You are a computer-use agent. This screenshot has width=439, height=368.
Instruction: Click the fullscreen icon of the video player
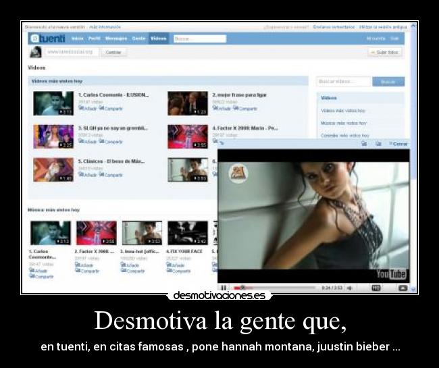point(403,288)
